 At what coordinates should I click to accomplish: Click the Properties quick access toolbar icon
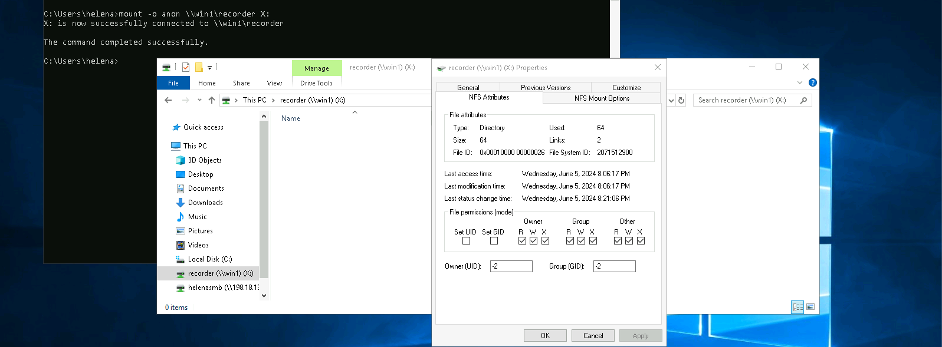point(186,67)
